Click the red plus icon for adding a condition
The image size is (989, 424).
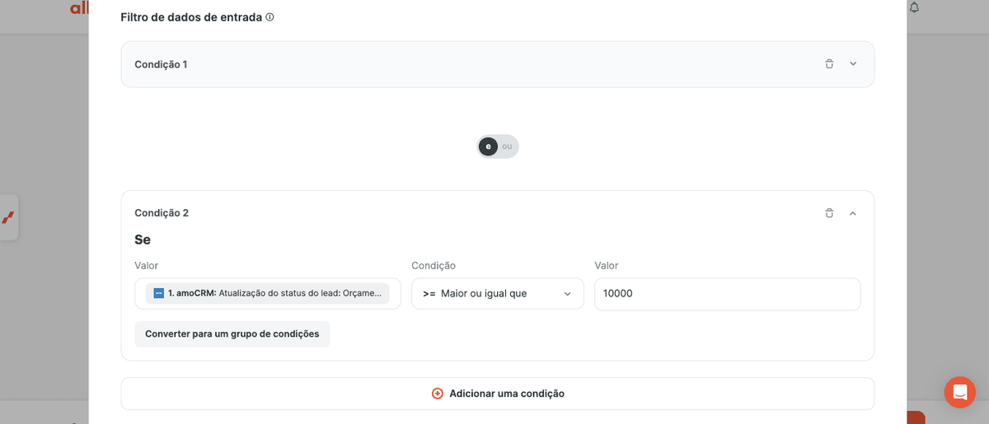(x=438, y=394)
